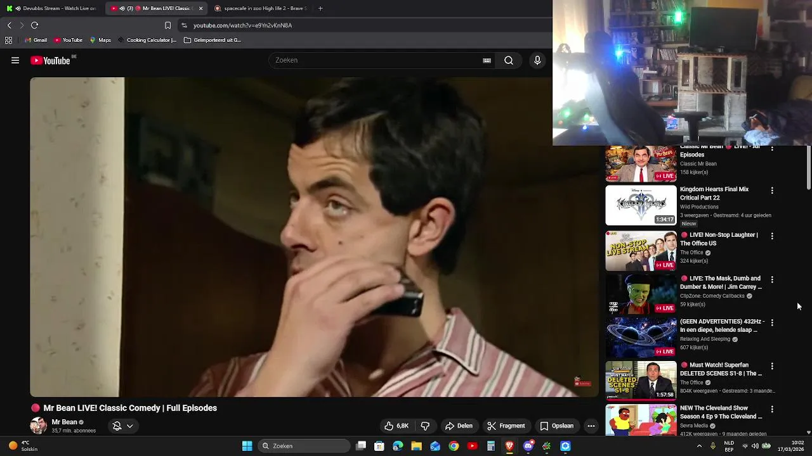Reload the current page
Image resolution: width=812 pixels, height=456 pixels.
click(x=34, y=25)
